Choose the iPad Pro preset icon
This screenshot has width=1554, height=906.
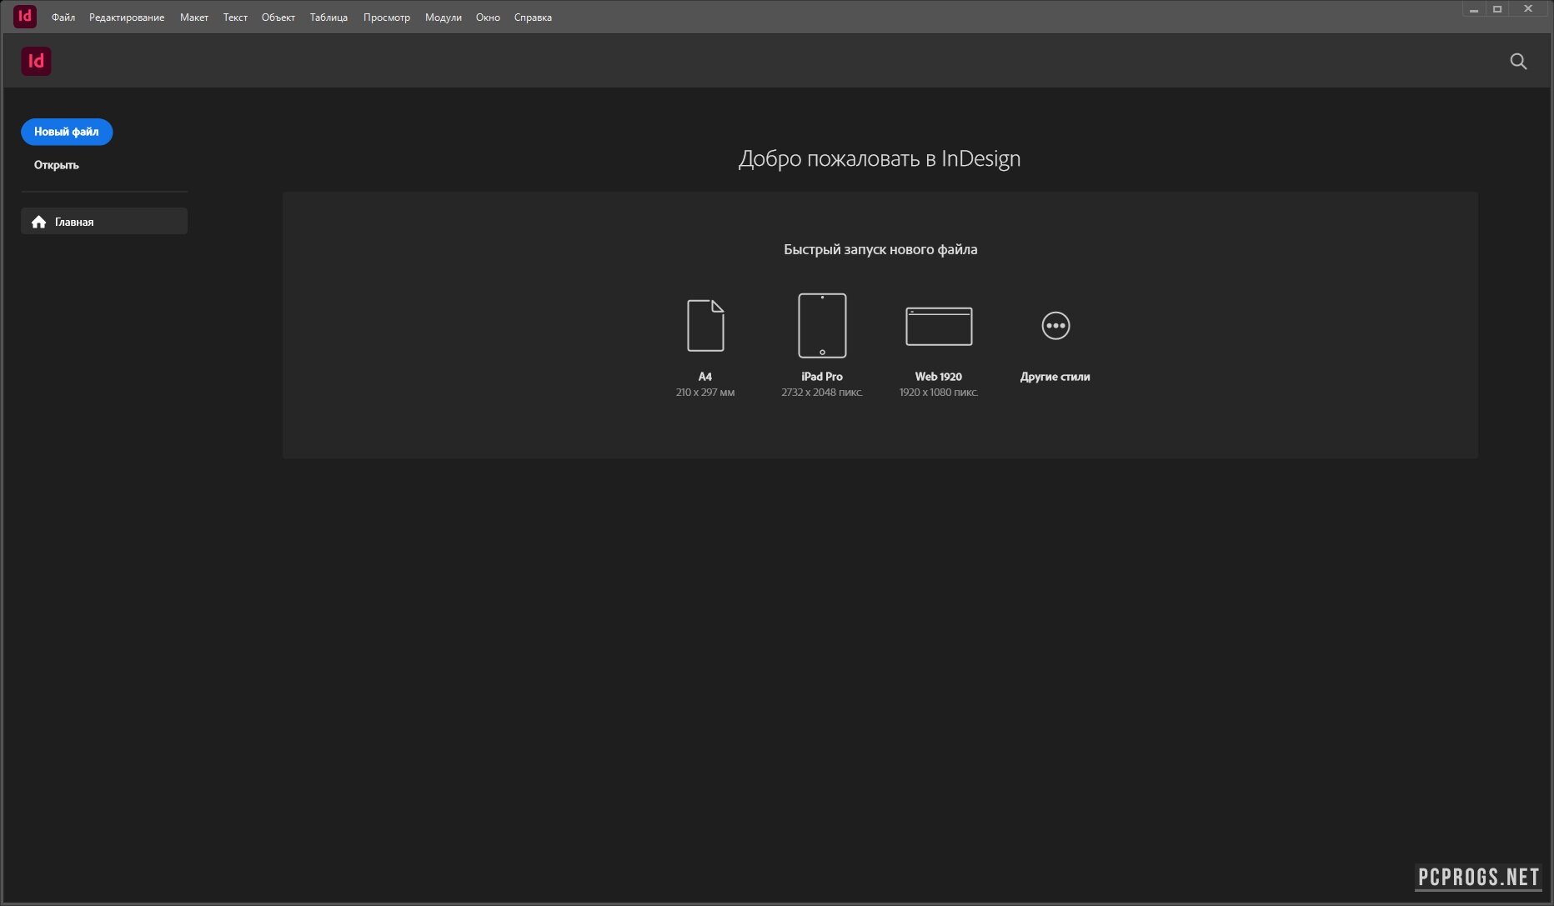click(x=822, y=326)
